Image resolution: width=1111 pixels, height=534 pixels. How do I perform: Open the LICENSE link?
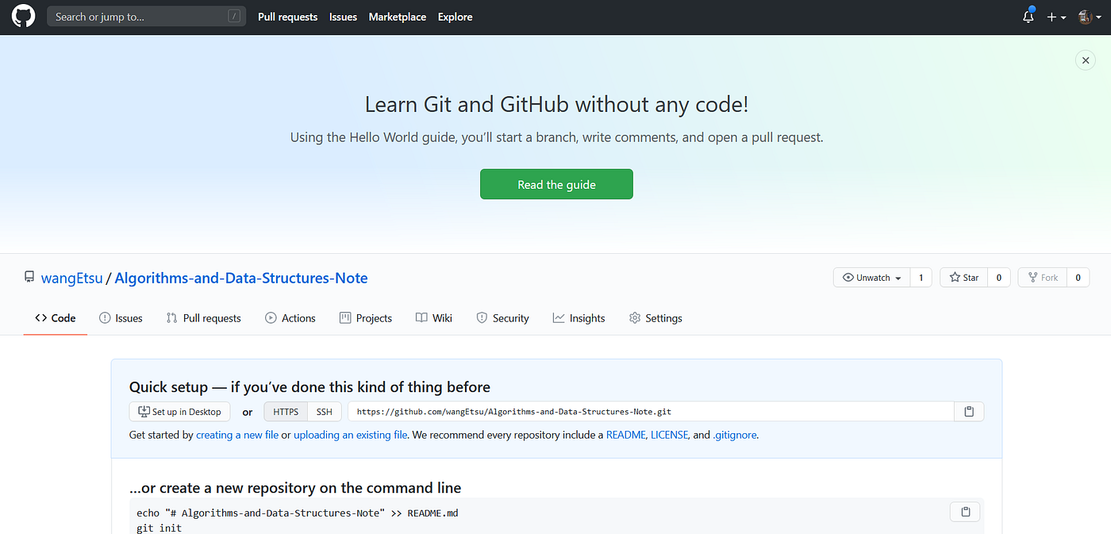click(670, 435)
